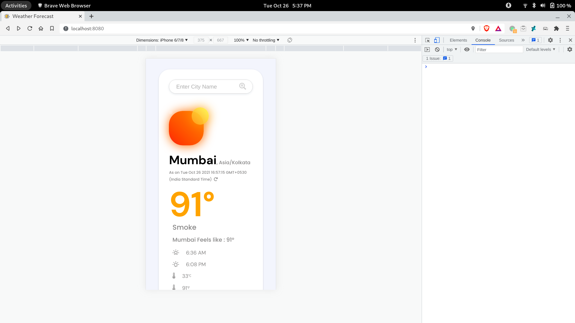Select the inspect element picker icon
The image size is (575, 323).
(427, 40)
